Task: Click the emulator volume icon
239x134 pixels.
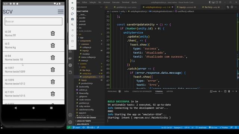Action: [72, 3]
